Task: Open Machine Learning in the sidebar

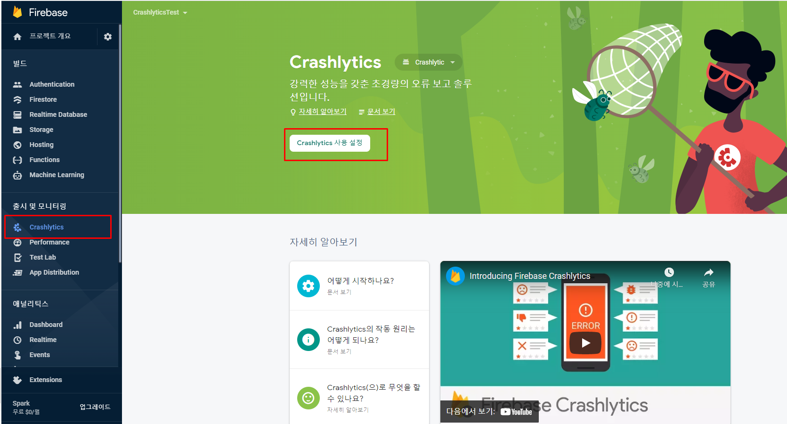Action: click(x=57, y=175)
